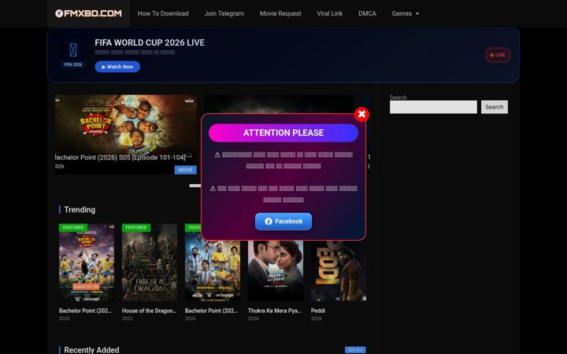Click the ATTENTION PLEASE banner
The height and width of the screenshot is (354, 567).
tap(283, 133)
